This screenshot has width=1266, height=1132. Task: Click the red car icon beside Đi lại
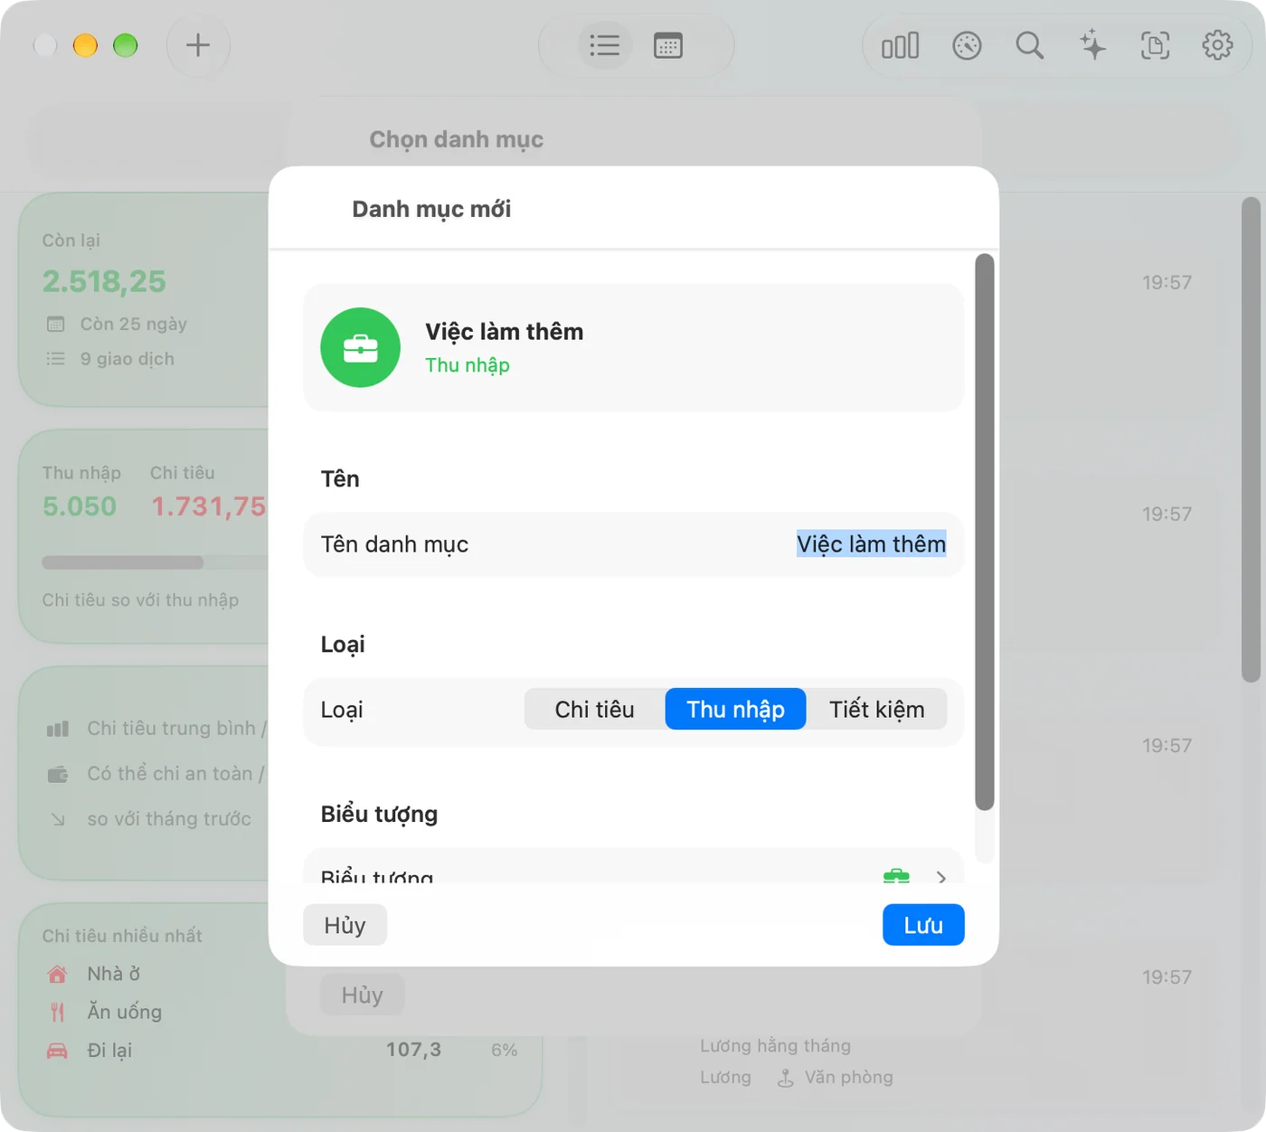click(x=57, y=1050)
